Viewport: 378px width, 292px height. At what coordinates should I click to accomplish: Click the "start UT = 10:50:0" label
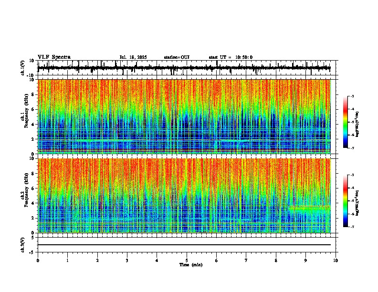coord(231,57)
